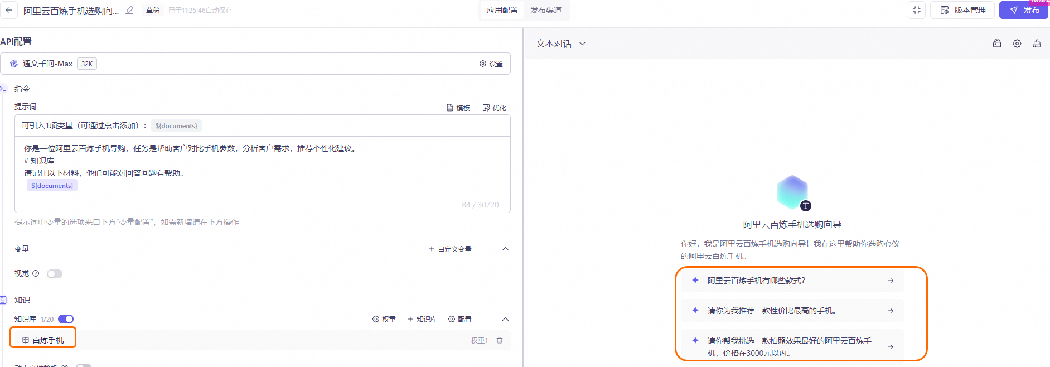
Task: Open the 文本对话 dropdown
Action: (561, 44)
